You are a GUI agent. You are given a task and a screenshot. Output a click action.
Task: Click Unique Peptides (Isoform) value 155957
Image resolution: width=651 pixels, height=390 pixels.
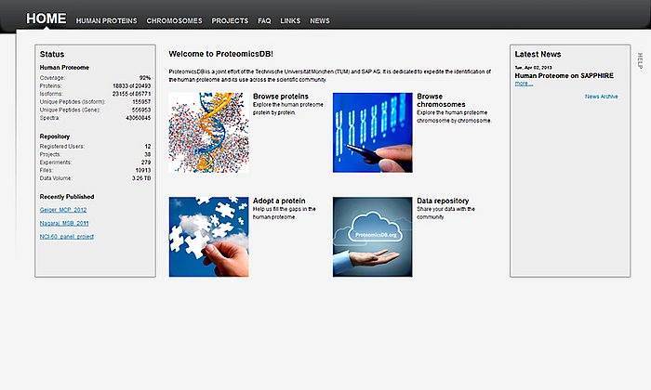(141, 101)
